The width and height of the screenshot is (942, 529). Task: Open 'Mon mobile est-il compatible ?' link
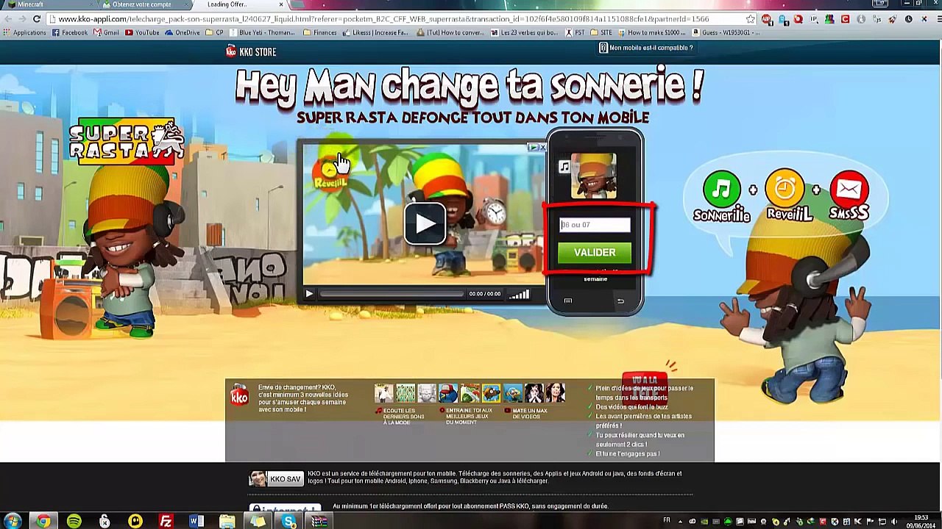tap(645, 48)
